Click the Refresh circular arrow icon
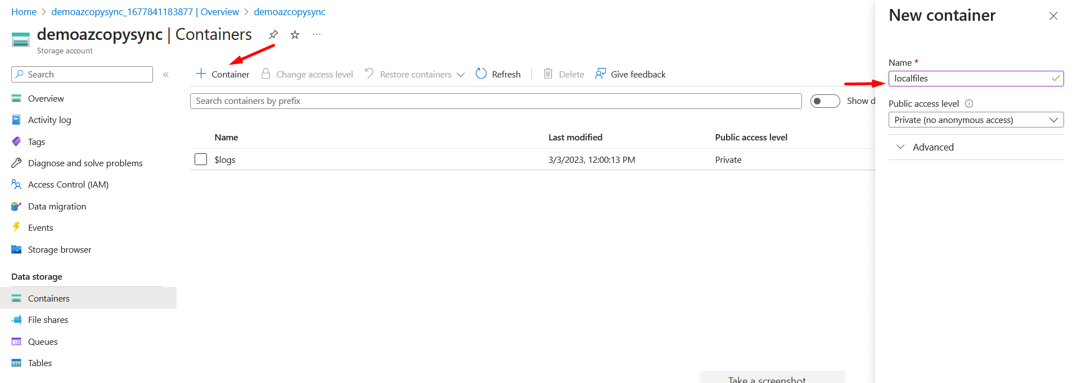The image size is (1077, 383). coord(481,74)
